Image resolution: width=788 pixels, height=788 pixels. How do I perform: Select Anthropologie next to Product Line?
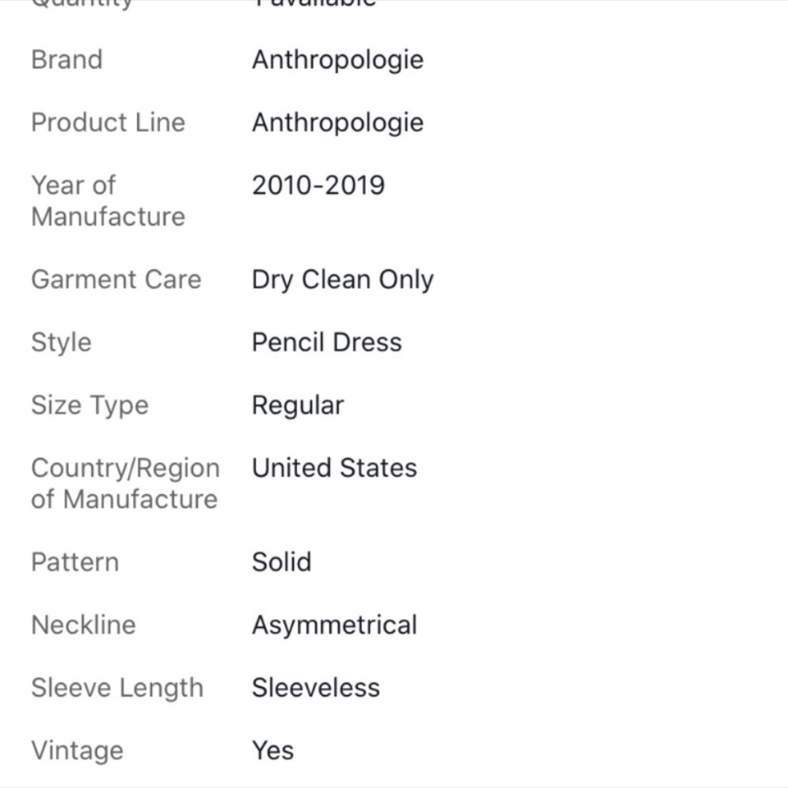point(338,124)
